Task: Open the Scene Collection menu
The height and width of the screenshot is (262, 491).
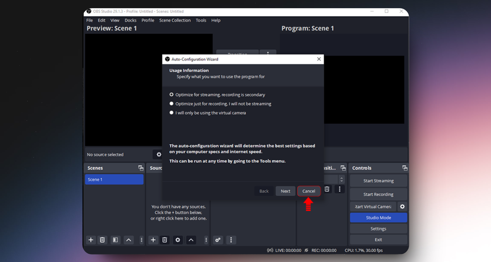Action: (x=175, y=20)
